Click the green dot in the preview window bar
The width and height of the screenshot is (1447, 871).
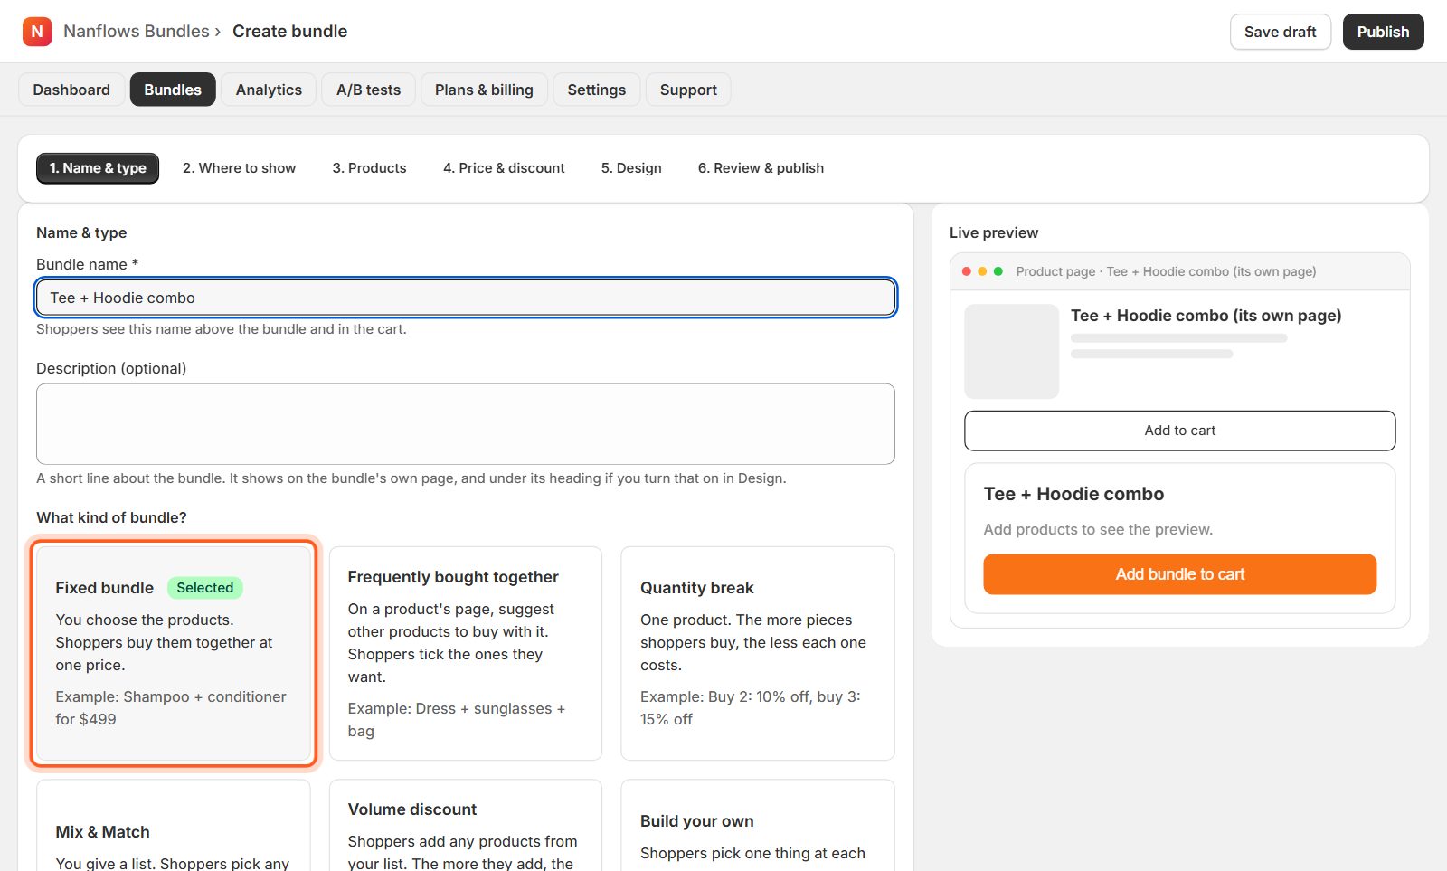998,271
